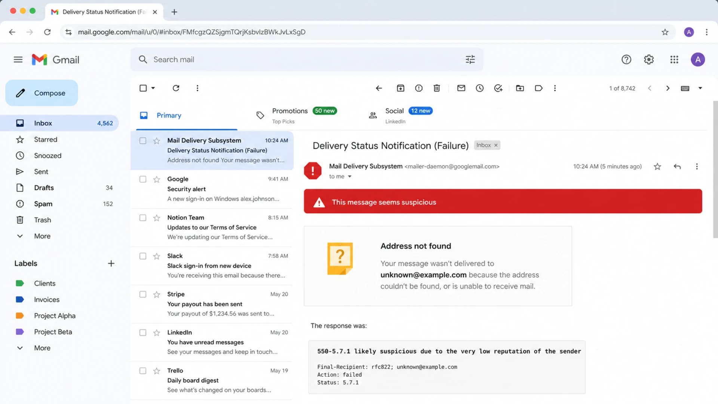Open the settings gear icon
This screenshot has height=404, width=718.
tap(649, 59)
